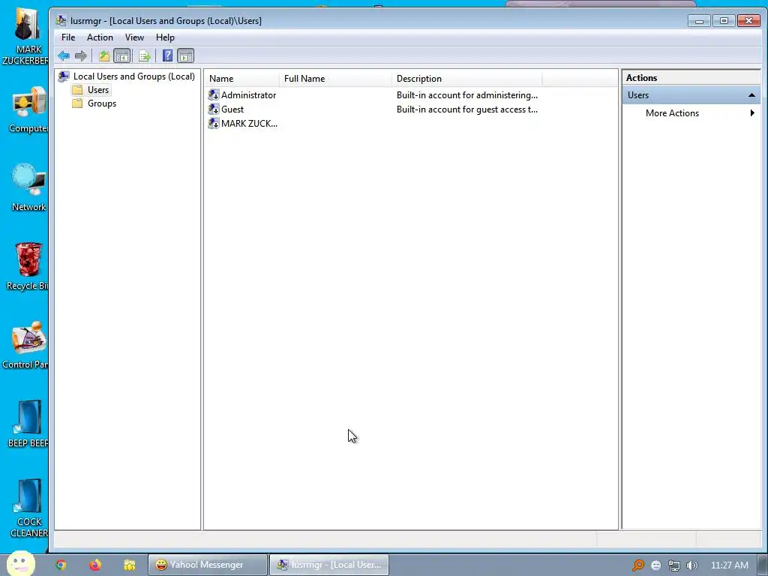768x576 pixels.
Task: Open the Help menu
Action: click(165, 37)
